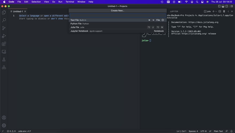The height and width of the screenshot is (133, 235).
Task: Toggle secondary side bar in title bar
Action: pyautogui.click(x=227, y=6)
